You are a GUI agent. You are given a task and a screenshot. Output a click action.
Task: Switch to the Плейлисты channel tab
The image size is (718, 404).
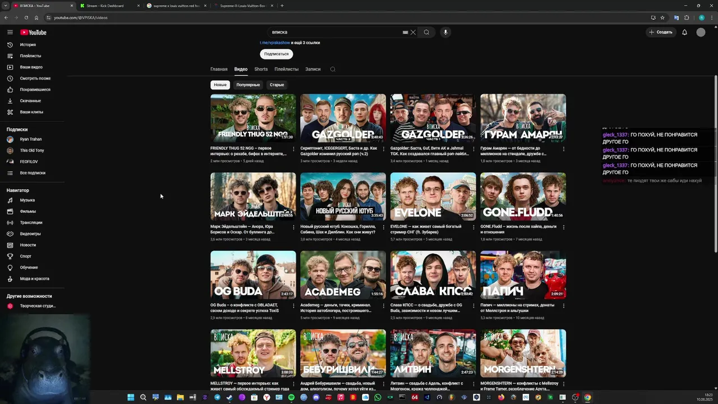[286, 69]
